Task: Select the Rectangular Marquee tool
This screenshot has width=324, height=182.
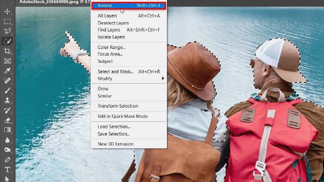Action: 7,21
